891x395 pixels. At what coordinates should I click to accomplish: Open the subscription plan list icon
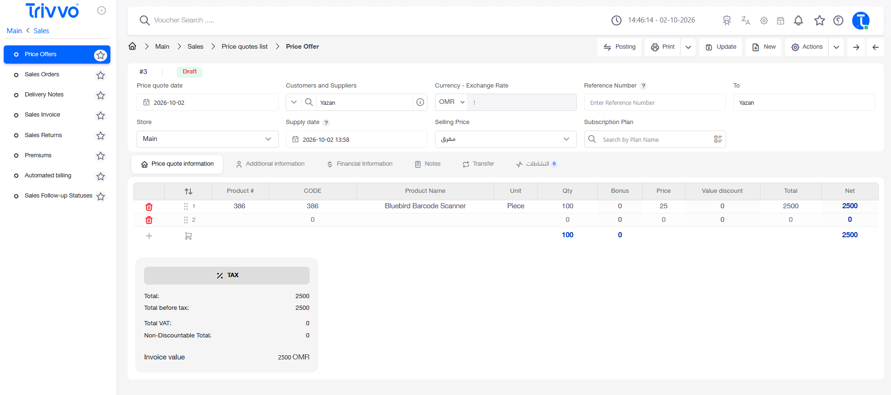[x=718, y=139]
